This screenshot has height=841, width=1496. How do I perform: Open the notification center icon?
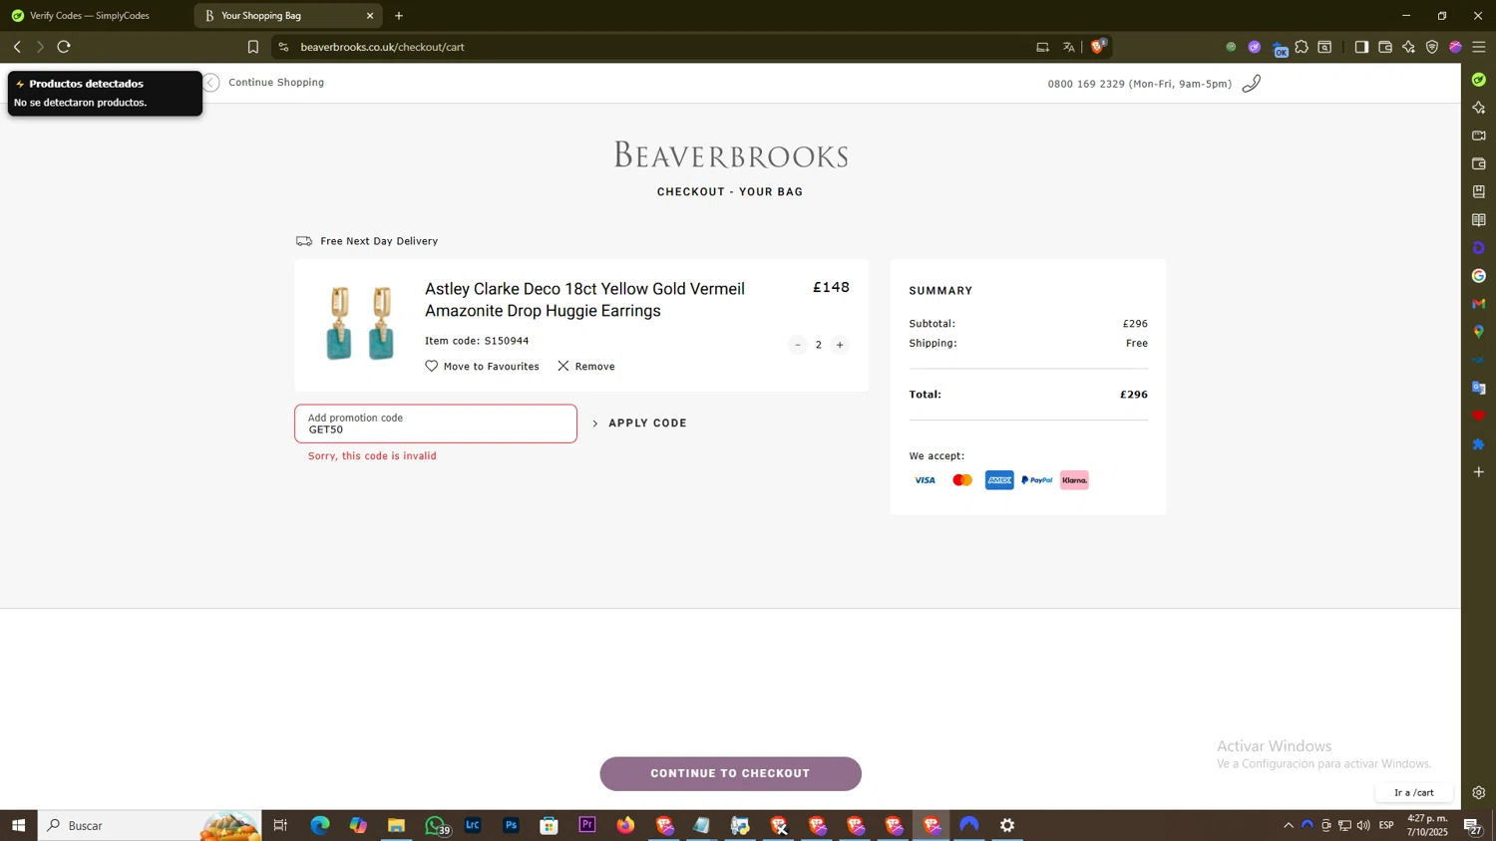tap(1471, 825)
